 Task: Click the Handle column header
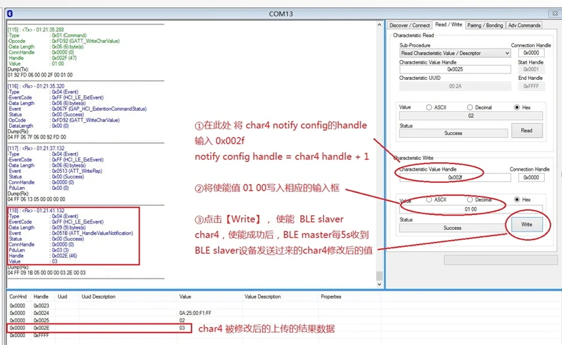click(41, 296)
